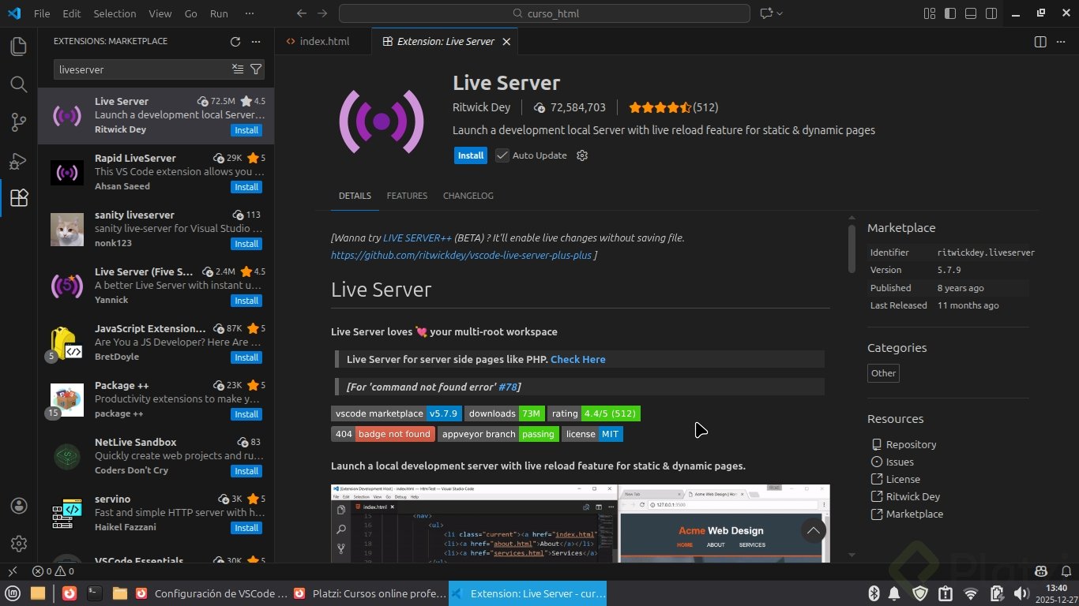Open the Copilot status icon in status bar
This screenshot has height=606, width=1079.
pyautogui.click(x=1041, y=571)
